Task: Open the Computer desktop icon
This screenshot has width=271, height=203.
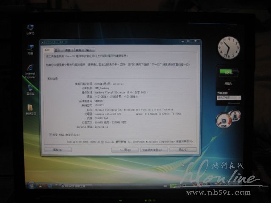Action: [30, 30]
